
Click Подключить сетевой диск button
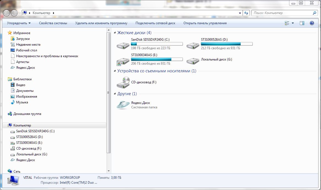[155, 23]
